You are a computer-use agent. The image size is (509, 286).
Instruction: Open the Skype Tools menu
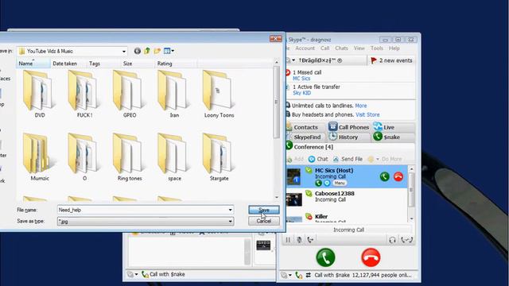[x=376, y=48]
